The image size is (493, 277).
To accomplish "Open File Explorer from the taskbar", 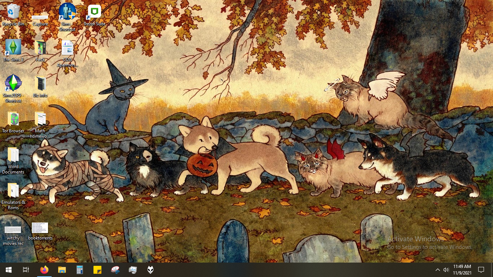I will pos(62,270).
